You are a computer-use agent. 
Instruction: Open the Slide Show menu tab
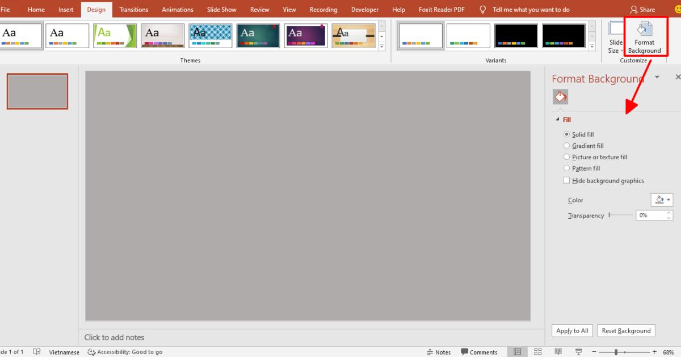pyautogui.click(x=221, y=9)
